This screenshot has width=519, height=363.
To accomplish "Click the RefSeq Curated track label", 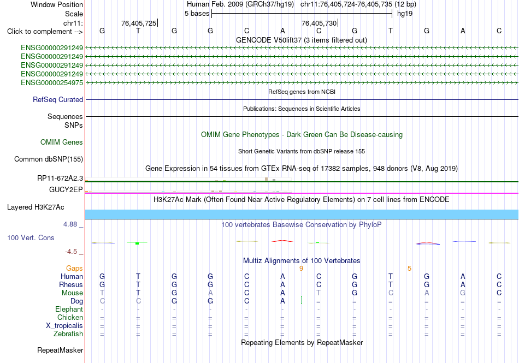I will click(x=58, y=99).
